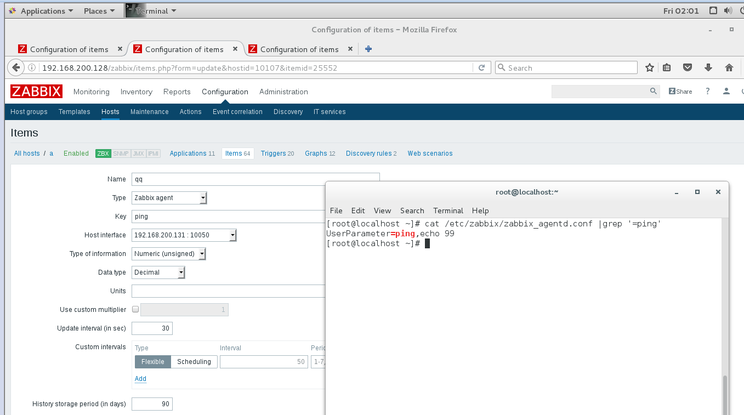Open the Graphs 12 link
Screen dimensions: 744x415
[x=320, y=154]
